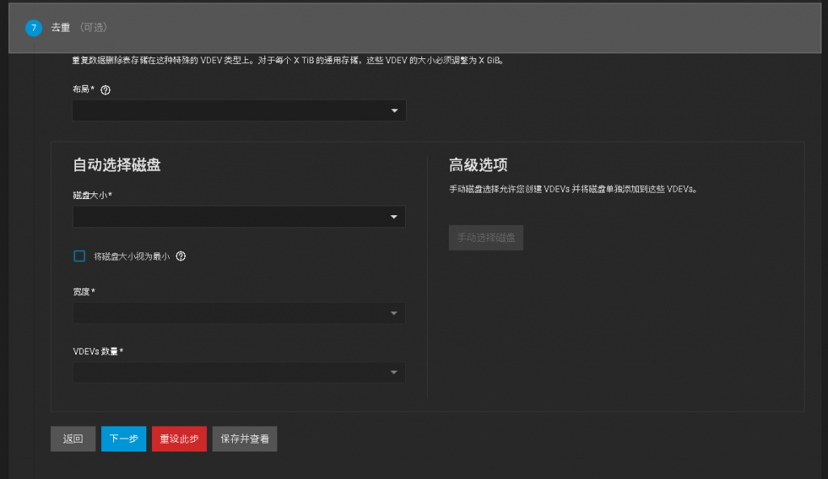The image size is (828, 479).
Task: Expand the 磁盘大小 dropdown field
Action: (230, 217)
